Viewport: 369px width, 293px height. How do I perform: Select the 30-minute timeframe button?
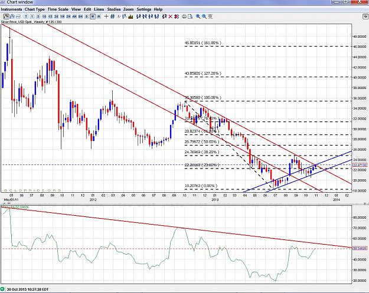(x=56, y=17)
